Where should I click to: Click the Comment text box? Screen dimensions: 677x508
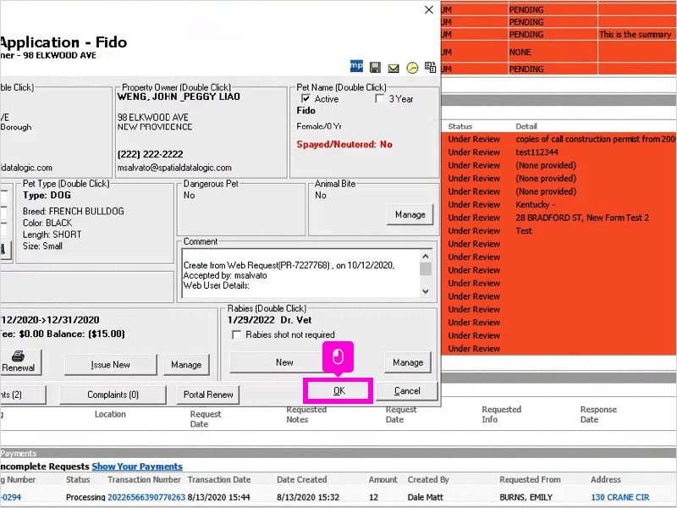301,273
